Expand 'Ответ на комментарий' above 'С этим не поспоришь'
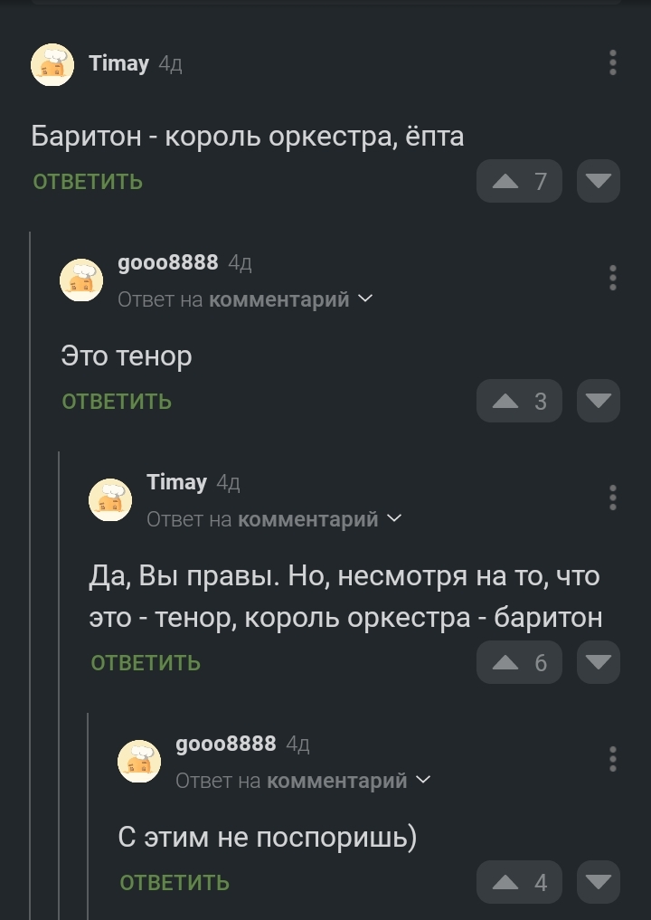 point(303,780)
